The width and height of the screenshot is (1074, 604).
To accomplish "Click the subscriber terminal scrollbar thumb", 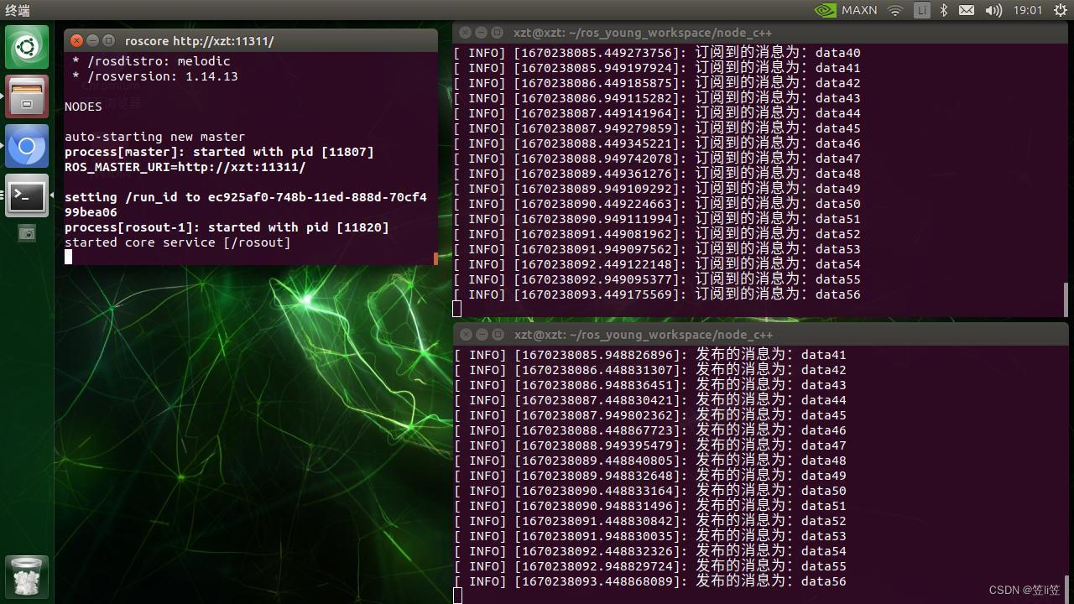I will [1066, 299].
